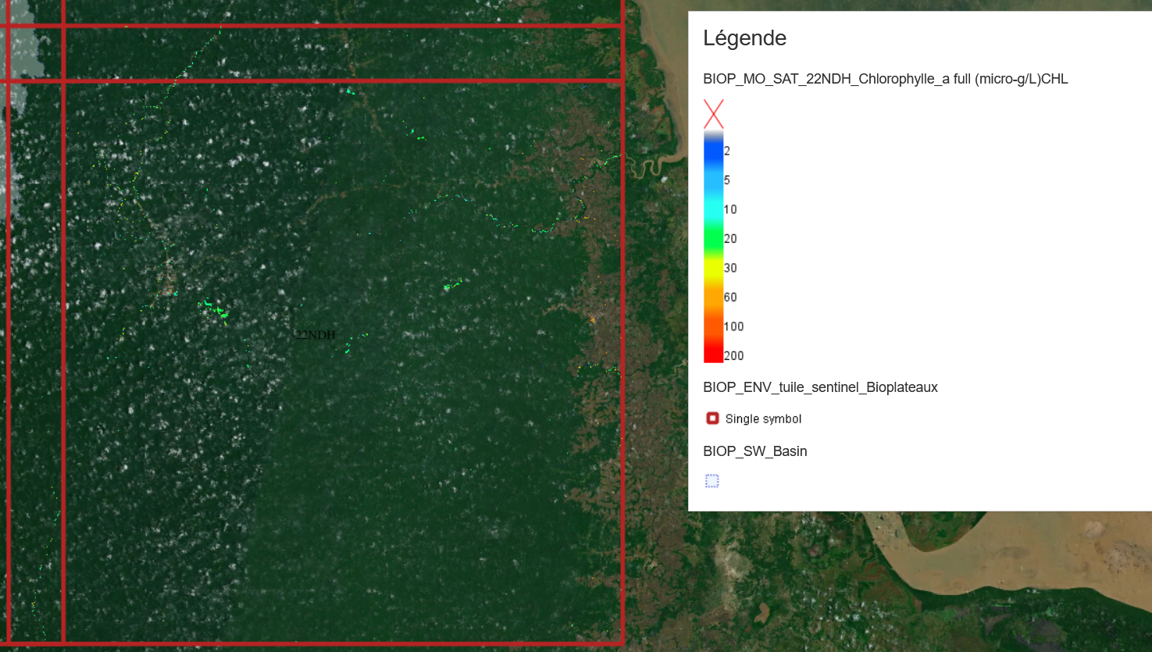Click the red X no-data symbol in legend
The image size is (1152, 652).
[x=713, y=114]
